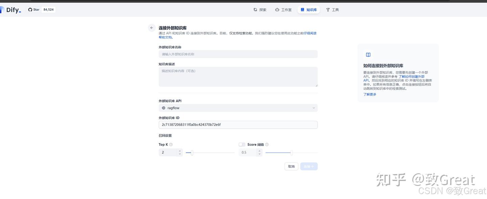Click the book icon above 如何连接到外部知识库
487x199 pixels.
pyautogui.click(x=368, y=54)
